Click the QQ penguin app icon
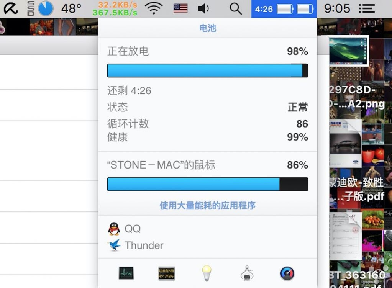This screenshot has height=288, width=392. (x=114, y=229)
